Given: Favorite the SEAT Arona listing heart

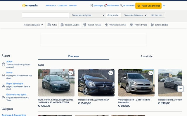Looking at the screenshot, I should [x=71, y=73].
